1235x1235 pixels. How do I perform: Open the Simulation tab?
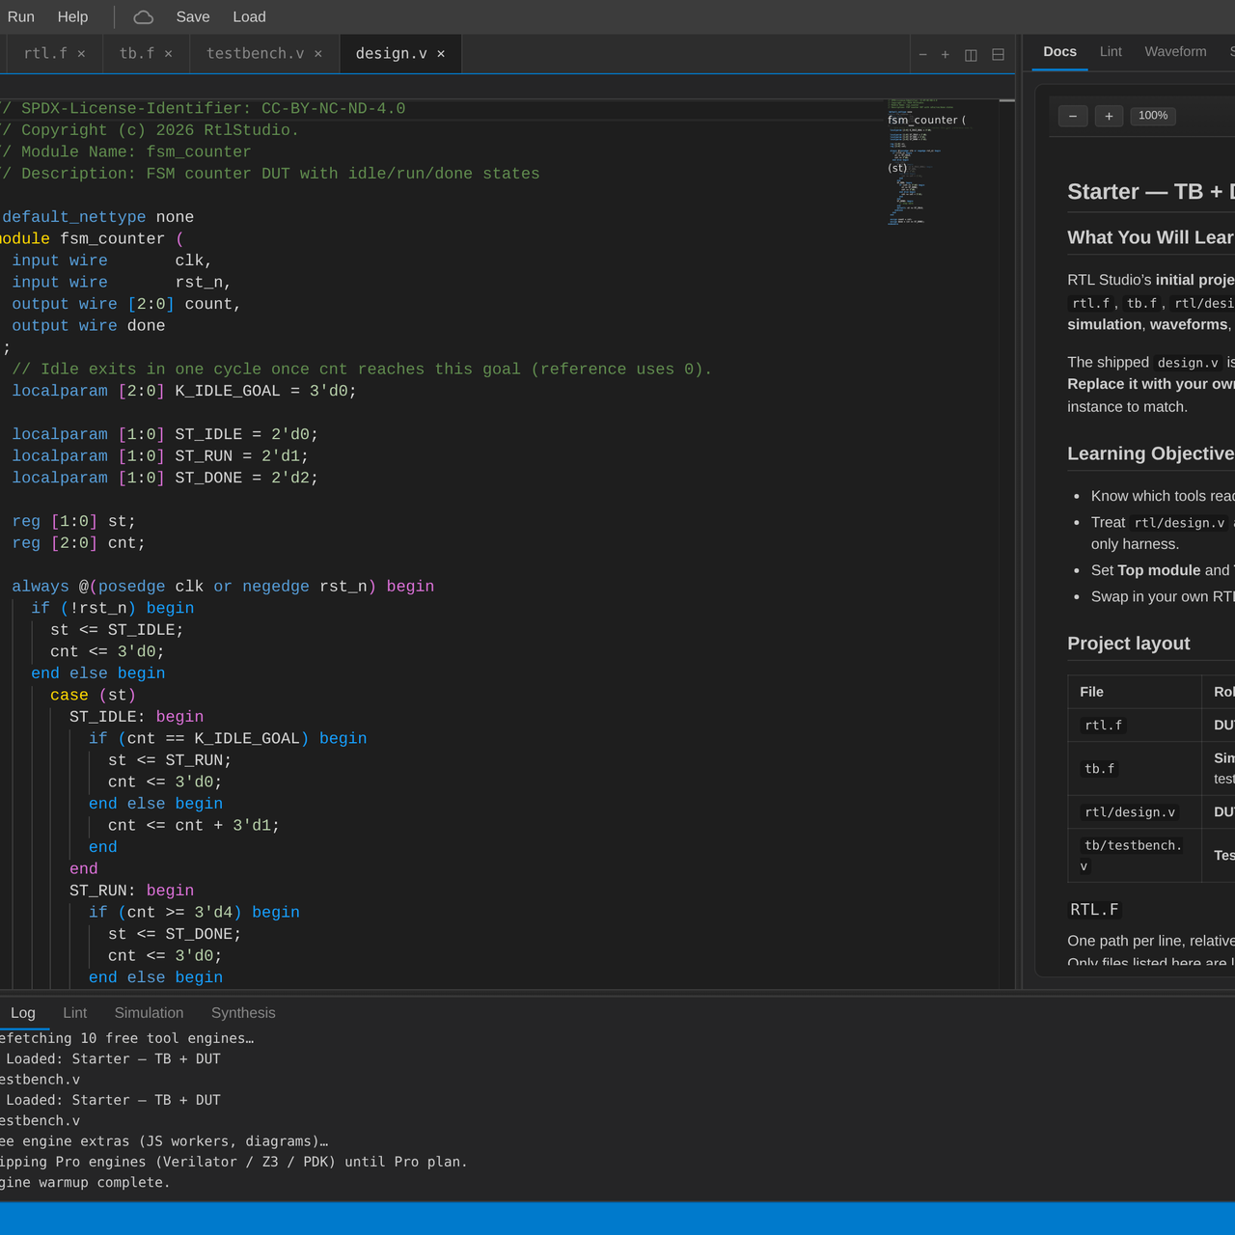click(149, 1013)
